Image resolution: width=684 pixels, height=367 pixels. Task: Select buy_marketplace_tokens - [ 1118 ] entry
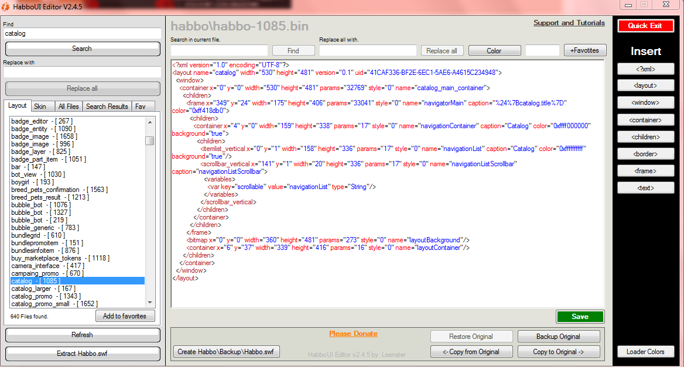click(x=60, y=259)
